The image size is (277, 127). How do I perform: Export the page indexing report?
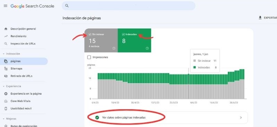pyautogui.click(x=268, y=18)
